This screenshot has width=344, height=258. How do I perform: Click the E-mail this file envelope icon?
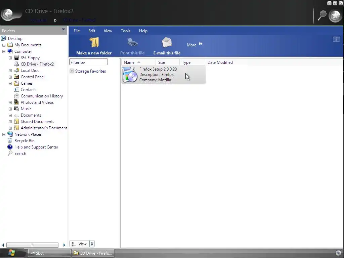tap(167, 42)
